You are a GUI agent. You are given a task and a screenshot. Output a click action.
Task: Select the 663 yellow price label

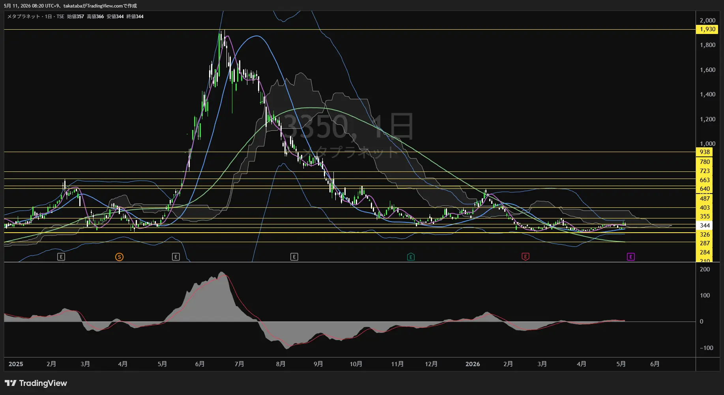coord(705,180)
